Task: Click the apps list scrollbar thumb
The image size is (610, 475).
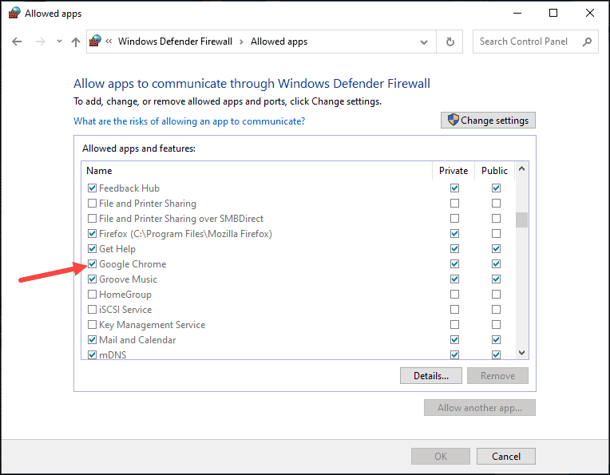Action: coord(521,220)
